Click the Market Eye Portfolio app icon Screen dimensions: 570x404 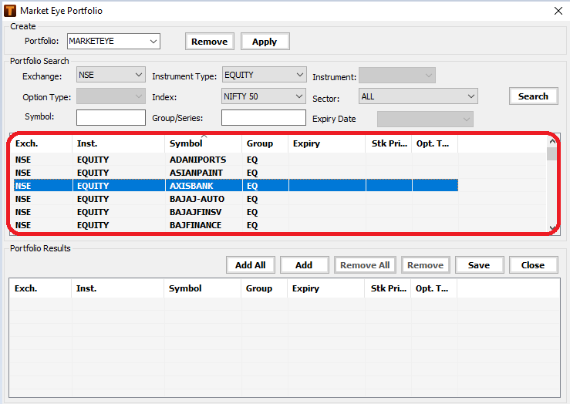(10, 11)
